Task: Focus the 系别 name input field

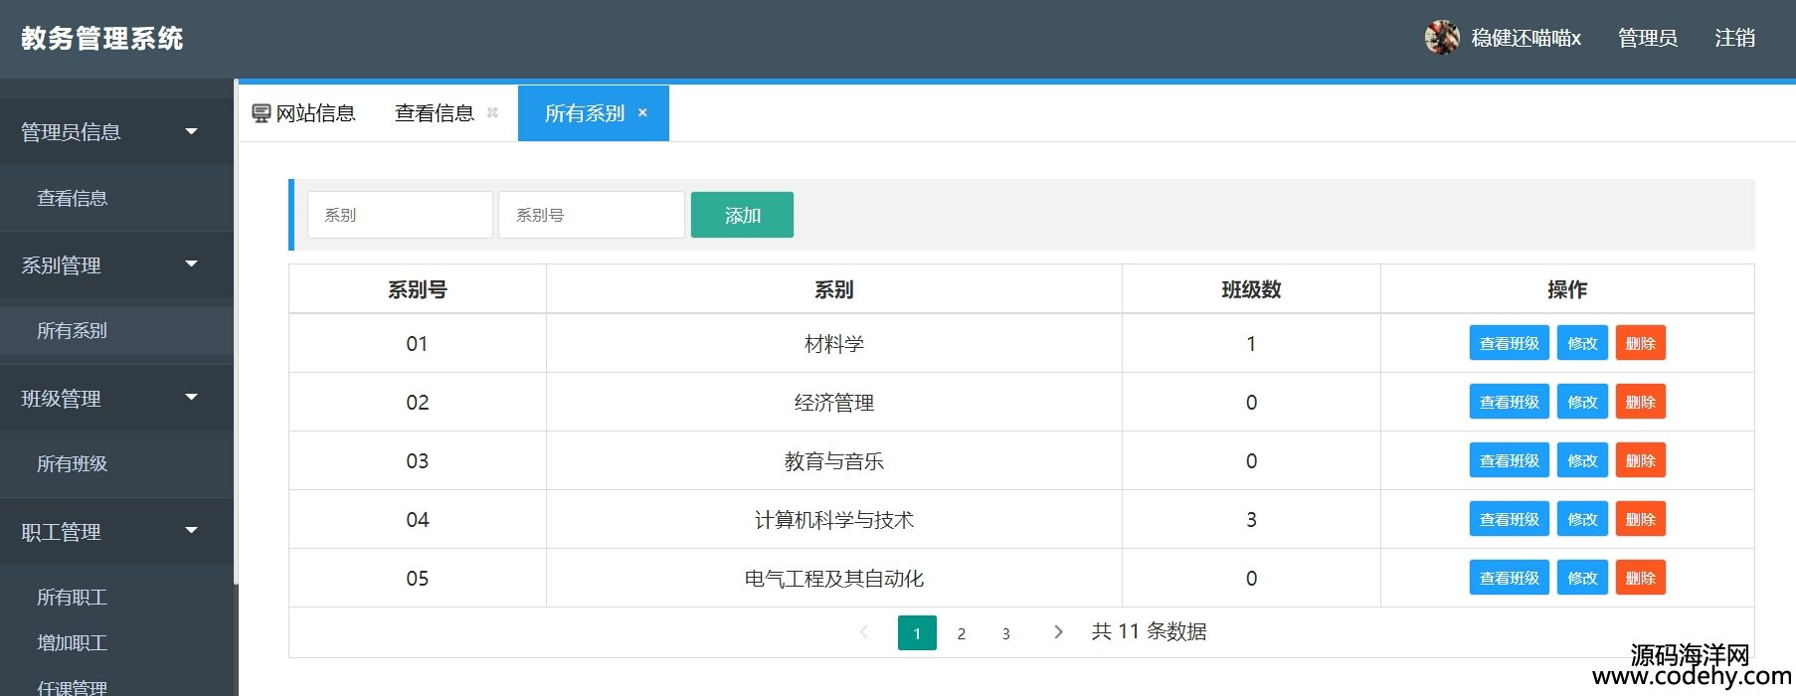Action: 400,215
